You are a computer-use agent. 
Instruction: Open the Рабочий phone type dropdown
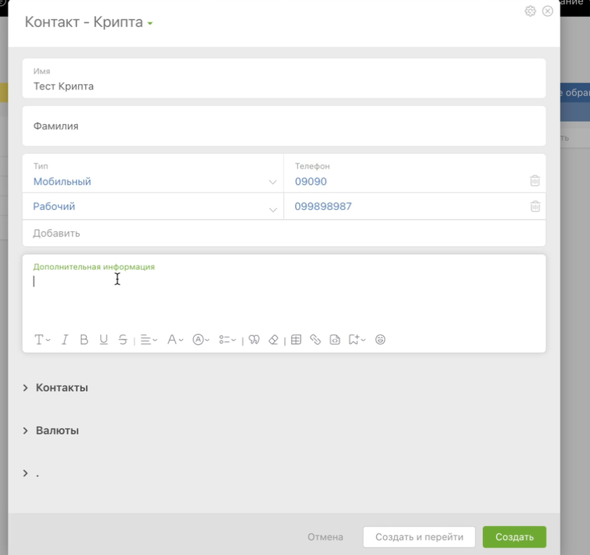[273, 209]
